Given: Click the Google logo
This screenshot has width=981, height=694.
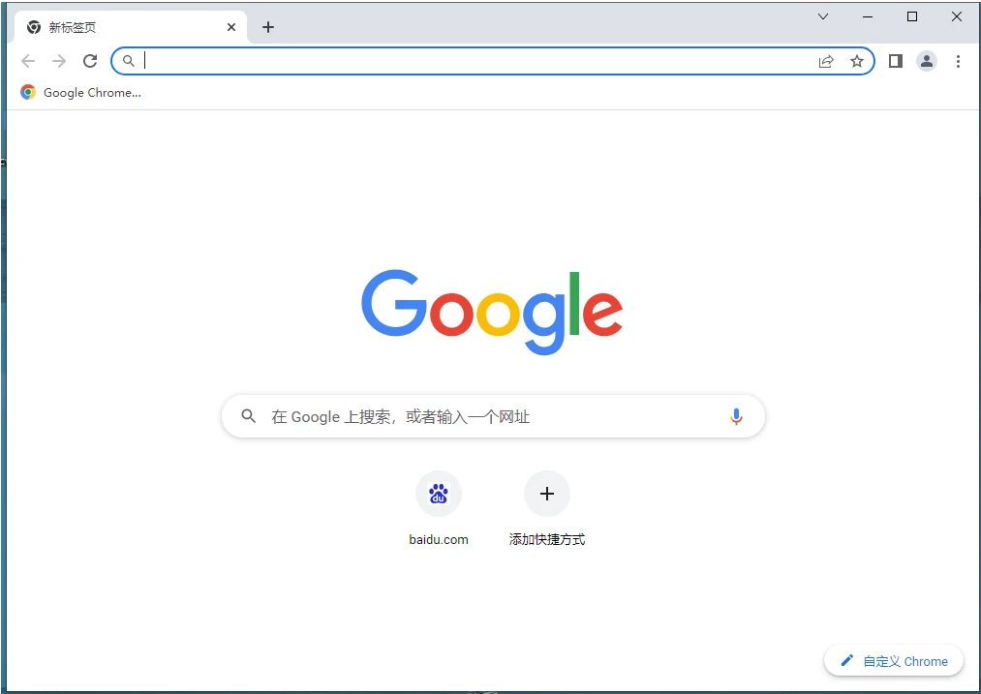Looking at the screenshot, I should (492, 312).
